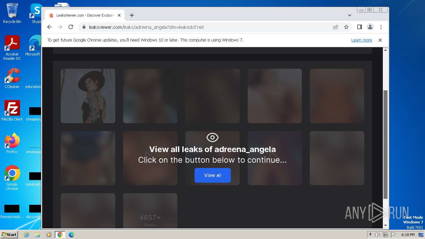The height and width of the screenshot is (239, 425).
Task: Open the Acrobat Reader DC desktop icon
Action: [12, 48]
